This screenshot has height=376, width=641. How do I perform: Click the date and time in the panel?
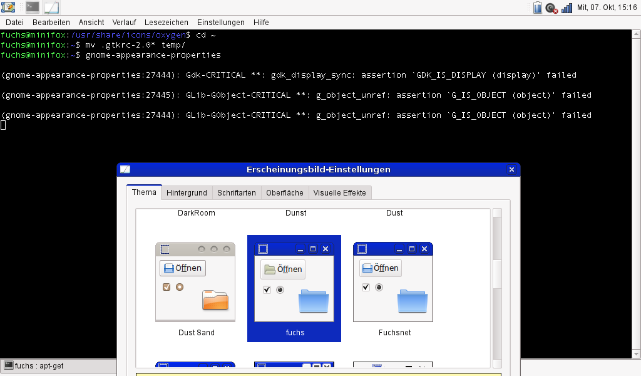607,8
